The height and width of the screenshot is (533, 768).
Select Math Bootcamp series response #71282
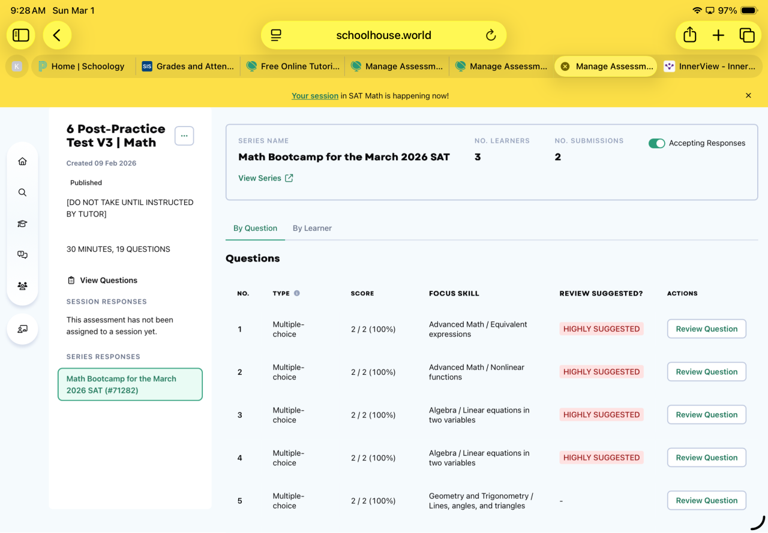pyautogui.click(x=130, y=384)
